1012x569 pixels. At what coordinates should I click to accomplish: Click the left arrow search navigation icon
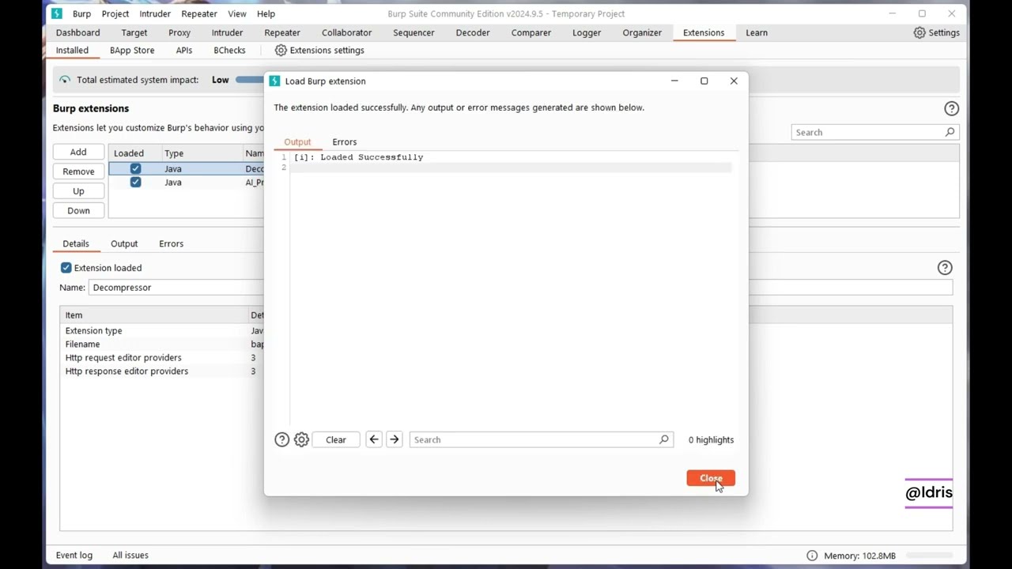pyautogui.click(x=373, y=439)
